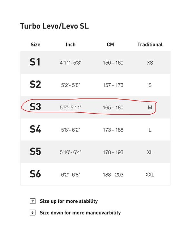Click the Size column header
The height and width of the screenshot is (226, 194).
[35, 45]
